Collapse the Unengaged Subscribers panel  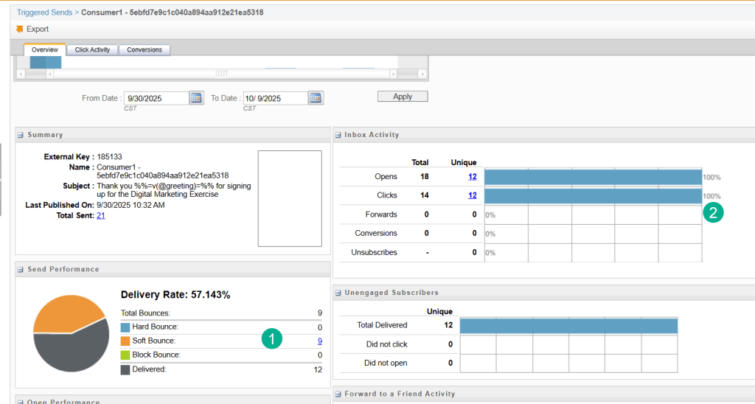pyautogui.click(x=338, y=293)
